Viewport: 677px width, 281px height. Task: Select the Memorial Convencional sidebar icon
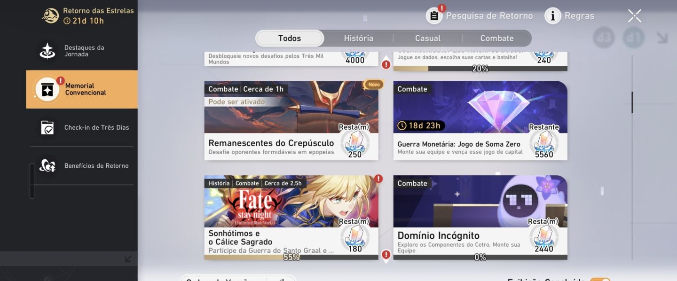(47, 89)
